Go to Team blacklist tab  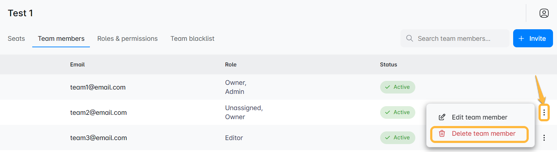[192, 39]
